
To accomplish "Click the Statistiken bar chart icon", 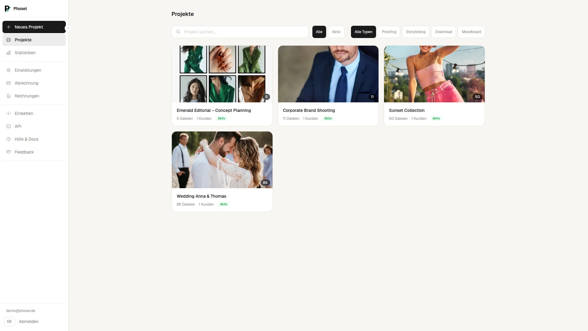I will (x=9, y=53).
